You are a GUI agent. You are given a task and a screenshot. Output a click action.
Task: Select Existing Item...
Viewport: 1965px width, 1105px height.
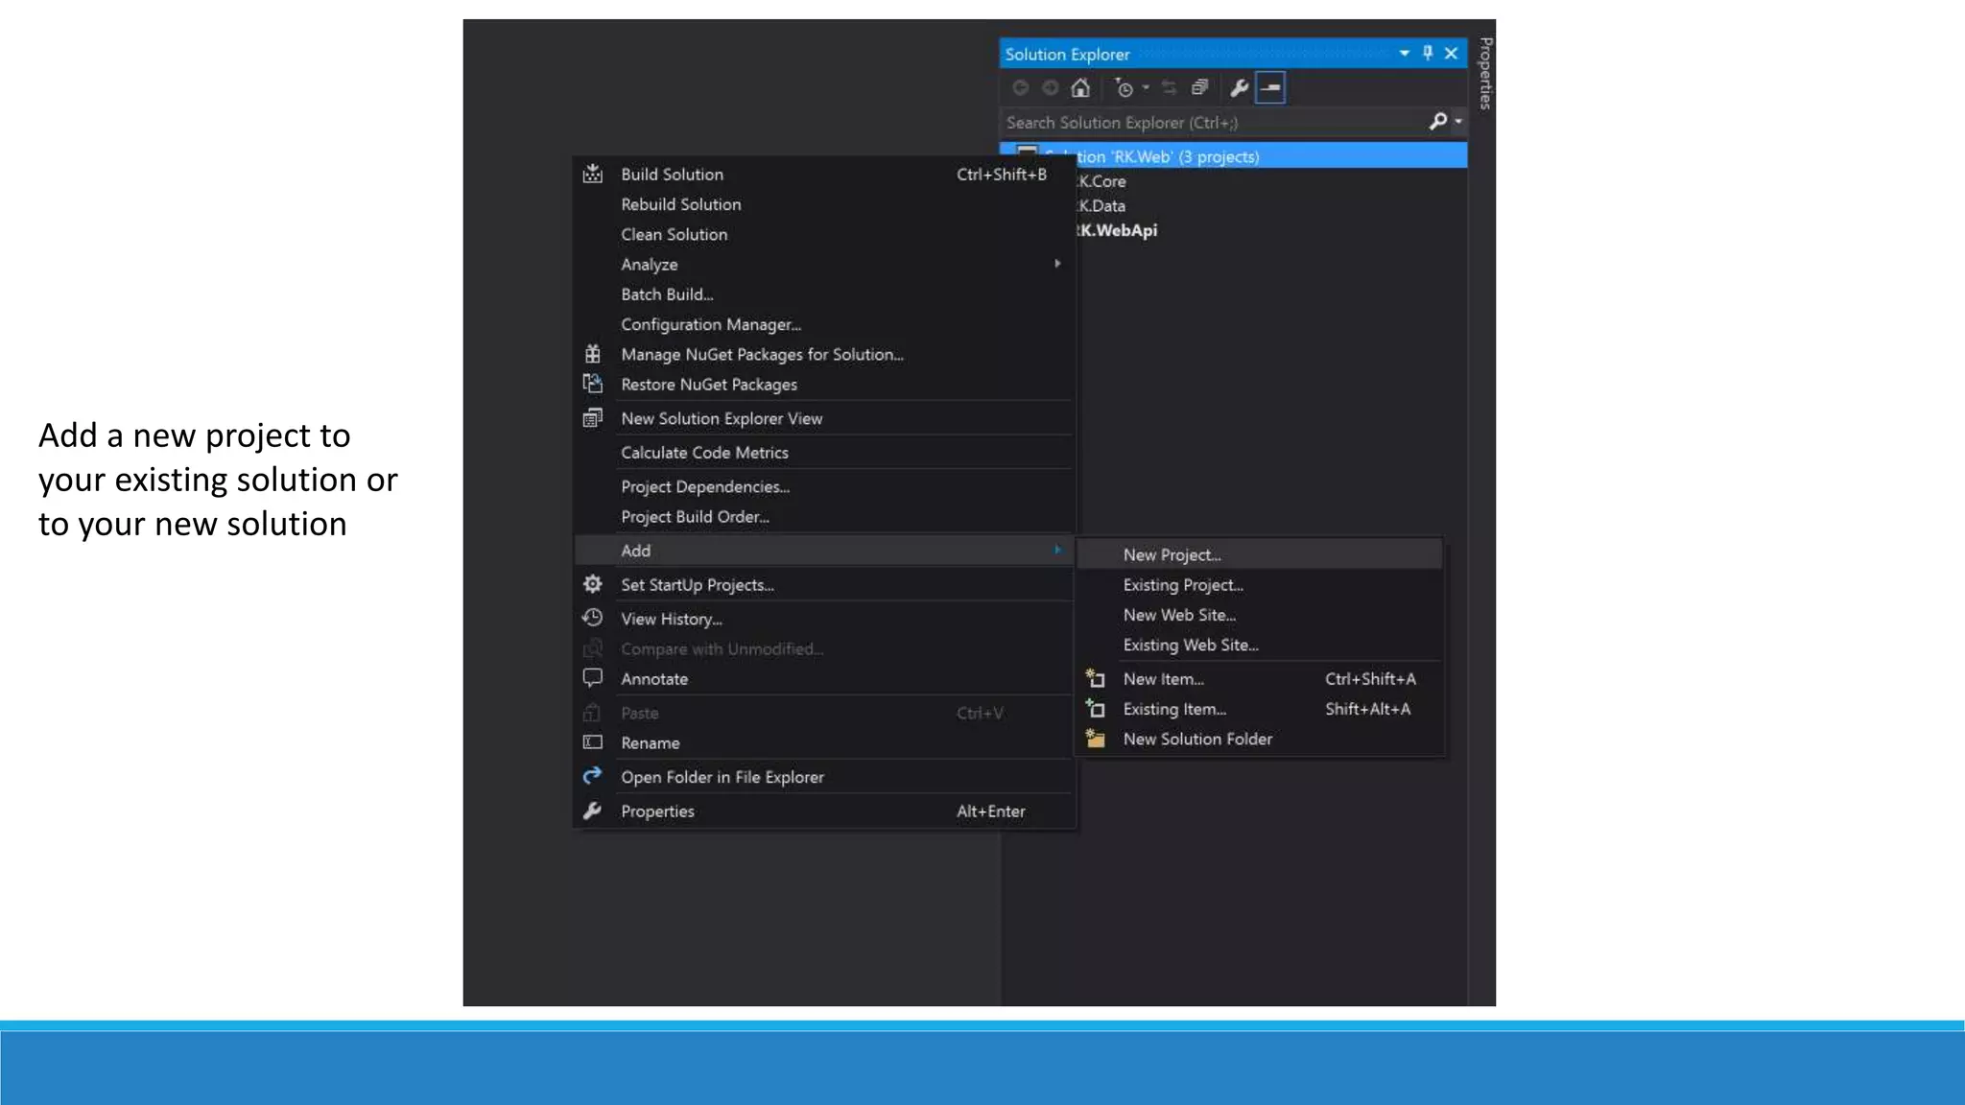[x=1260, y=709]
